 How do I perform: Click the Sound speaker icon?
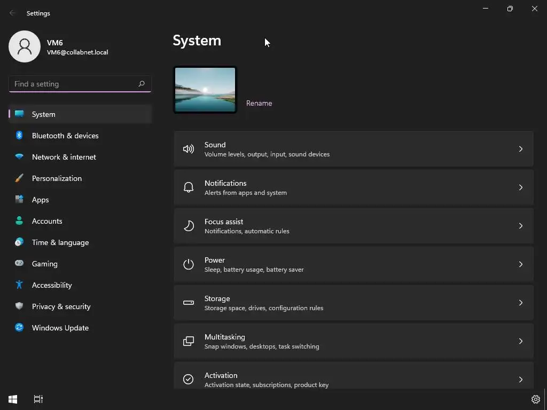tap(189, 149)
